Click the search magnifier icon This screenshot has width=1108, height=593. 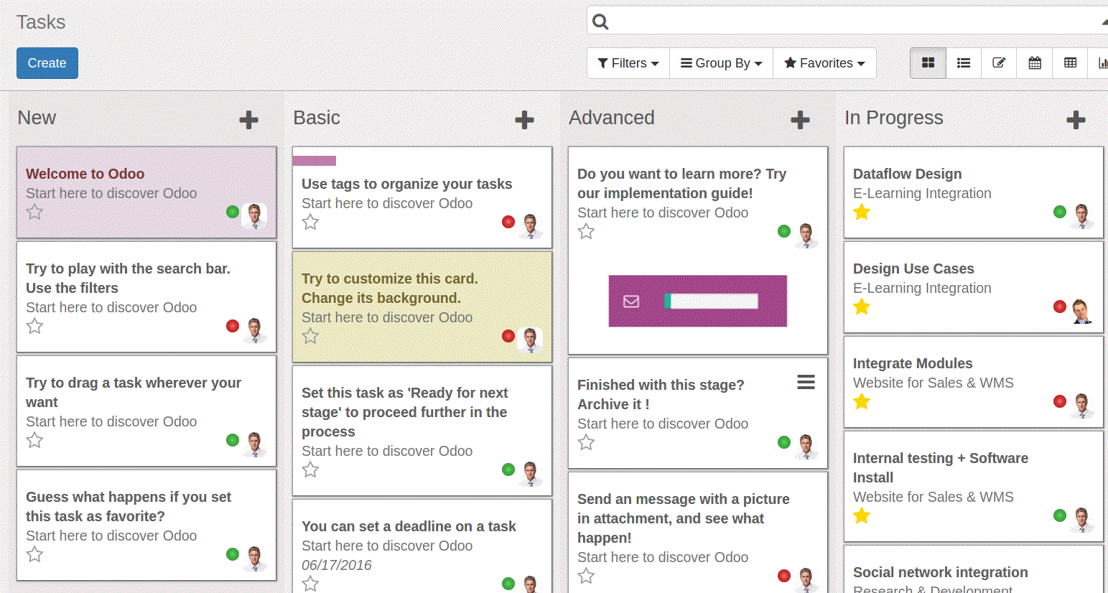(600, 22)
